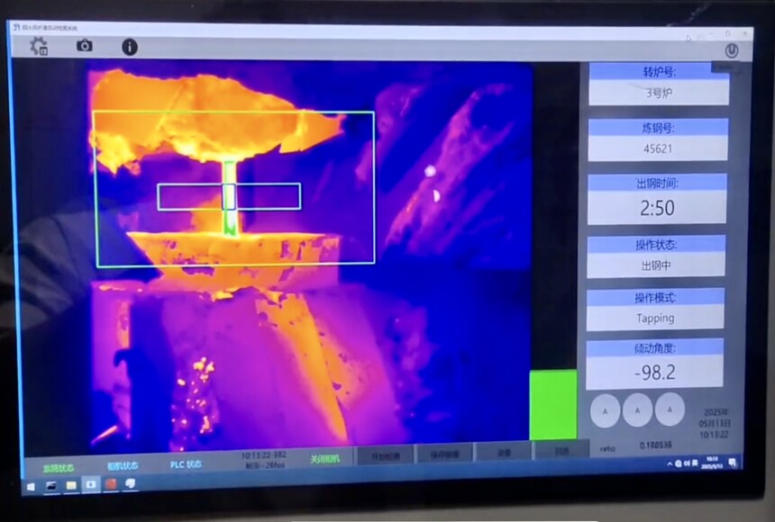Click the green system status indicator label
The height and width of the screenshot is (522, 775).
pyautogui.click(x=59, y=468)
